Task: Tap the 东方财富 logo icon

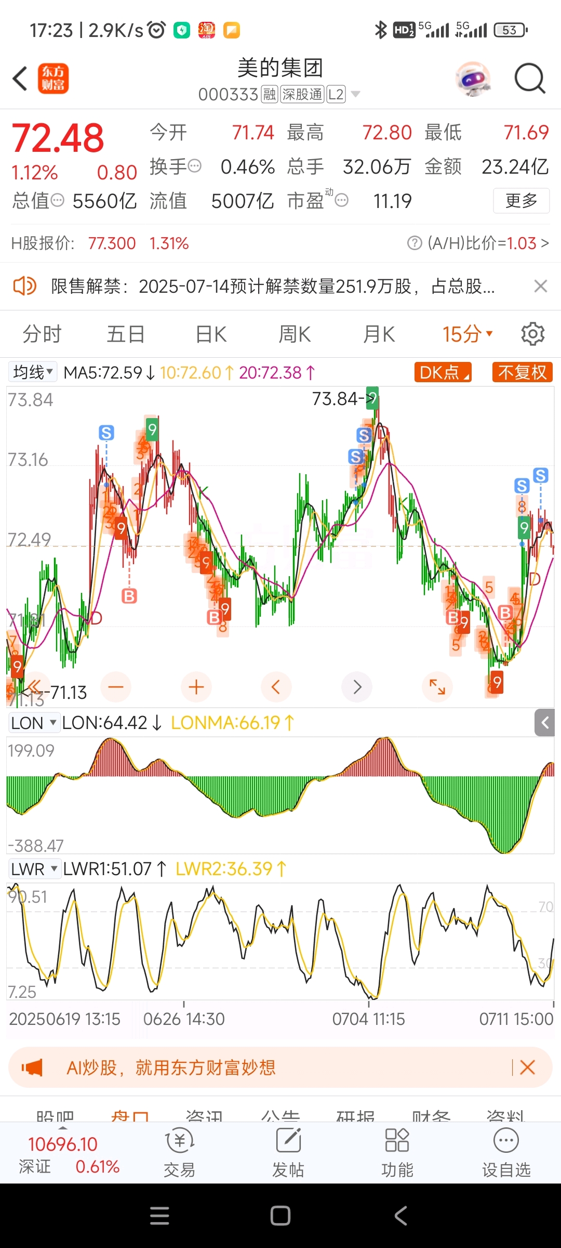Action: pos(53,79)
